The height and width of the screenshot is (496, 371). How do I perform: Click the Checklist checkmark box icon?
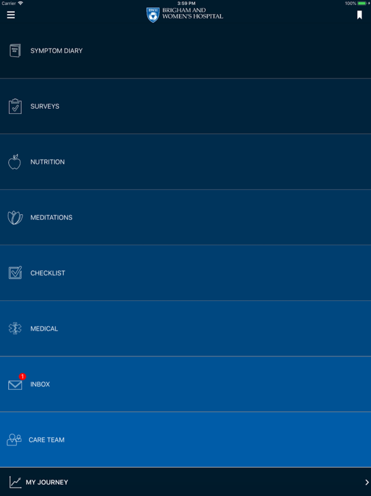(15, 273)
